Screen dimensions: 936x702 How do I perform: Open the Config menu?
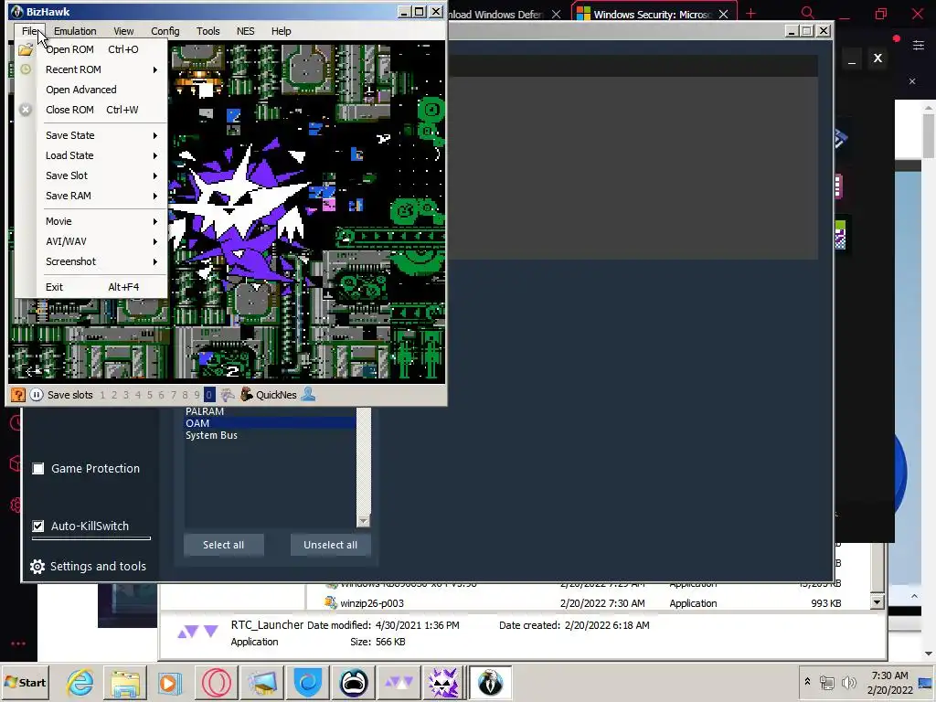tap(165, 31)
